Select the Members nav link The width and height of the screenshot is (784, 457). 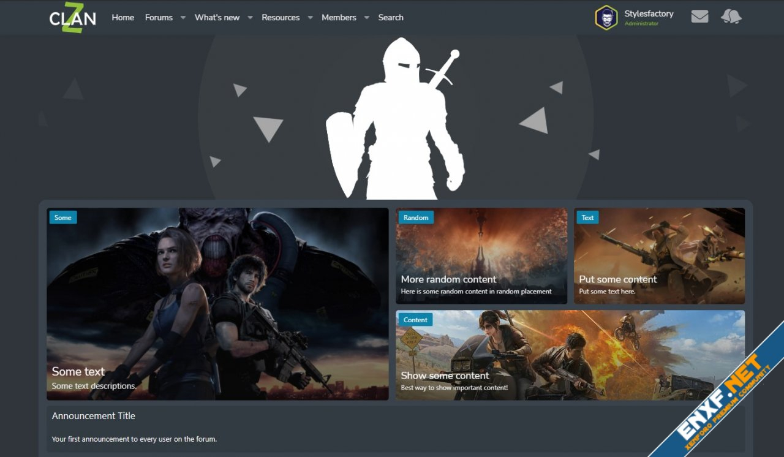click(339, 17)
